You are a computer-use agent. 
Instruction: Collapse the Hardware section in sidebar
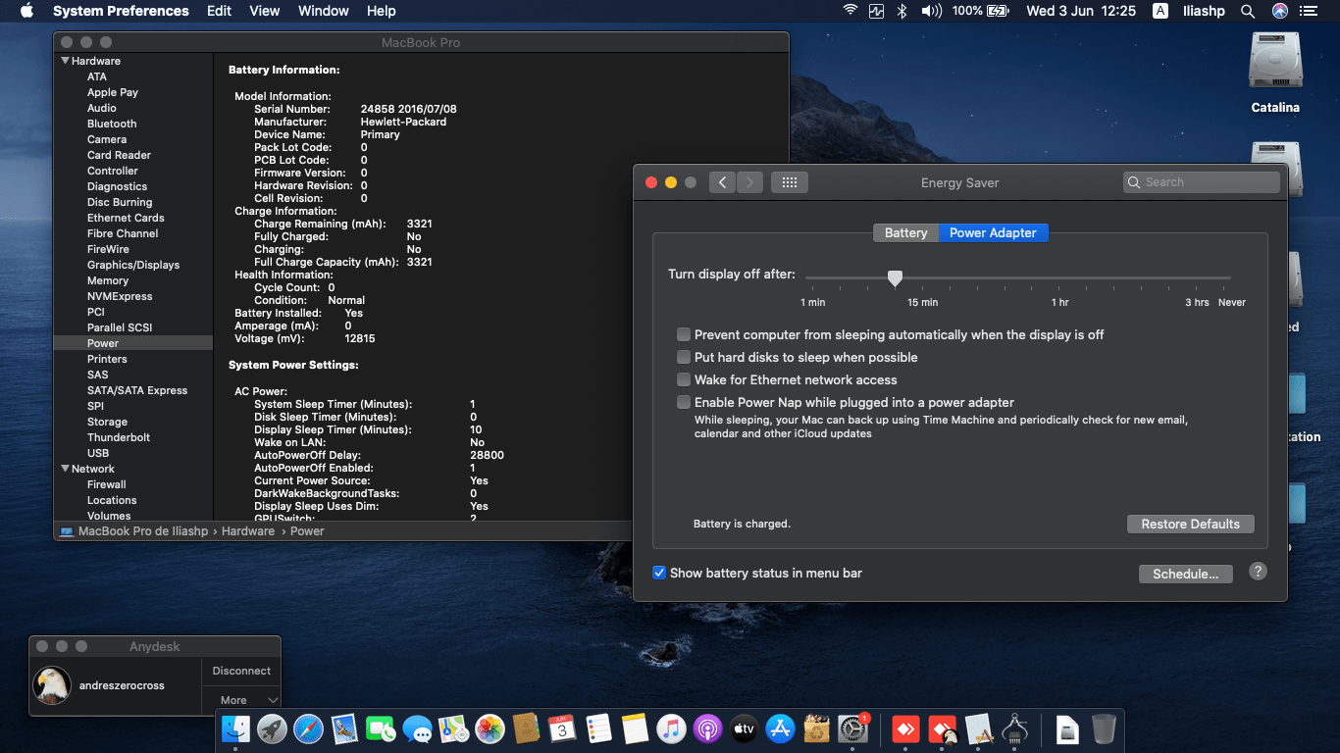(x=66, y=61)
